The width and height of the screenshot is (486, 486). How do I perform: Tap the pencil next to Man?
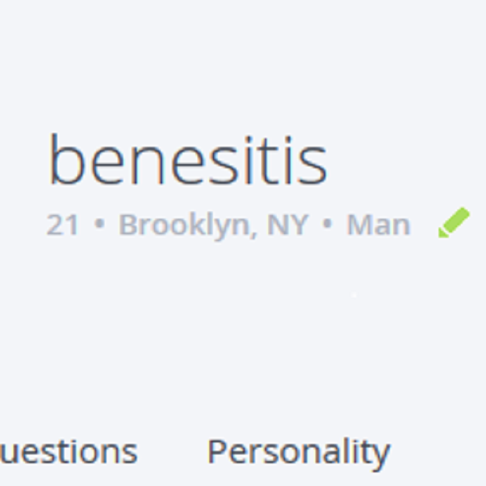pos(454,223)
